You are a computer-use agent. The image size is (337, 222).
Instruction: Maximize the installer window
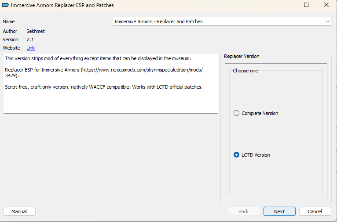coord(306,5)
